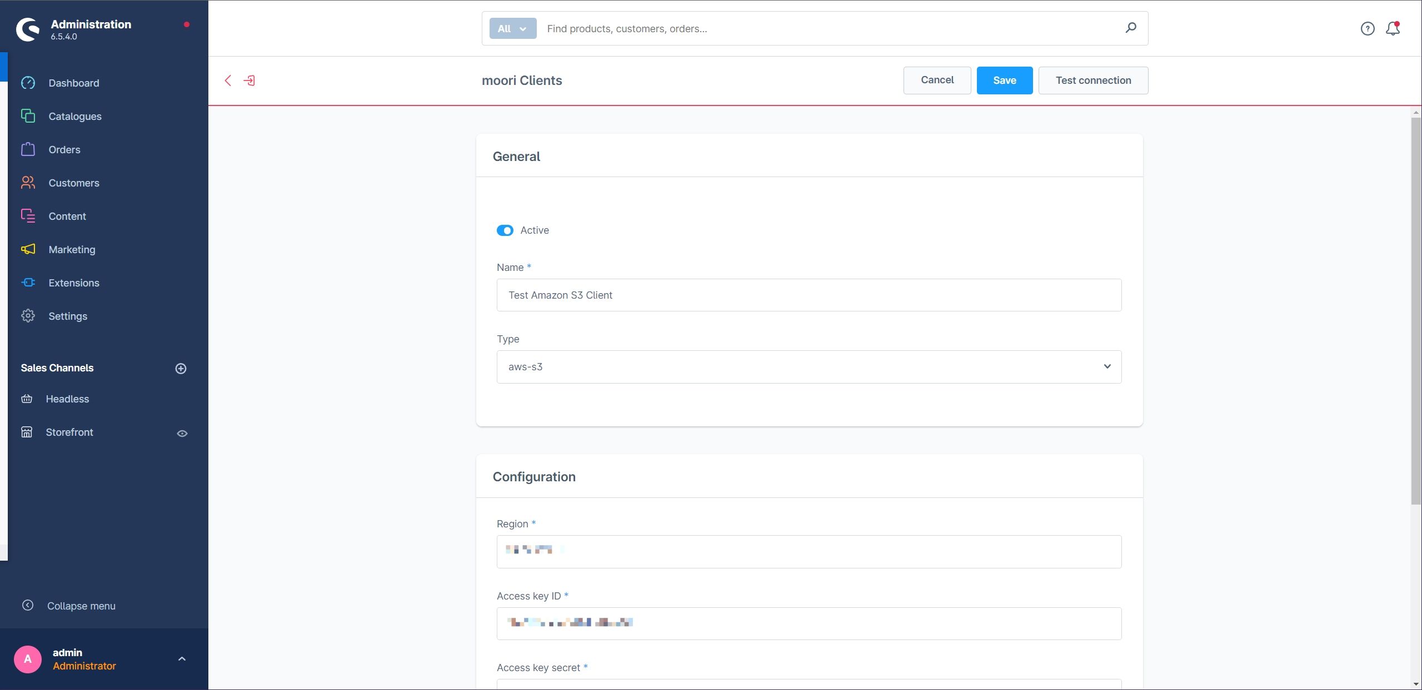
Task: Click the Collapse menu arrow icon
Action: click(x=28, y=605)
